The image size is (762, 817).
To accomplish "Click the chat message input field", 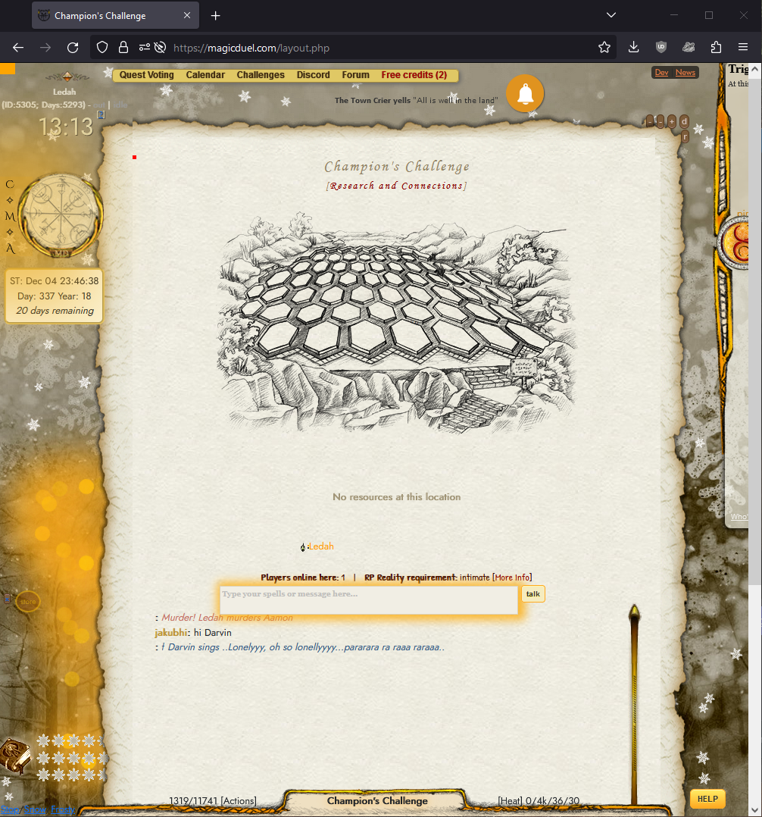I will click(369, 599).
